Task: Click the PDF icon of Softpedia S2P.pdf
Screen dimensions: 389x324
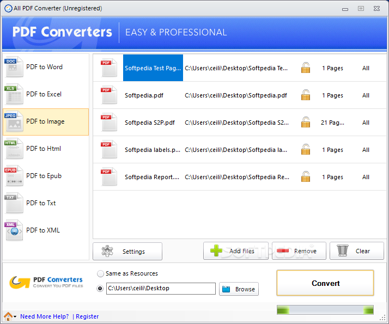Action: pos(108,122)
